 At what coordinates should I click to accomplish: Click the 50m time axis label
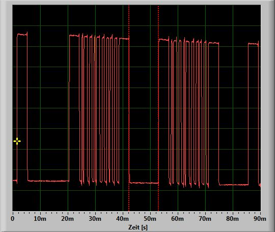(x=150, y=219)
